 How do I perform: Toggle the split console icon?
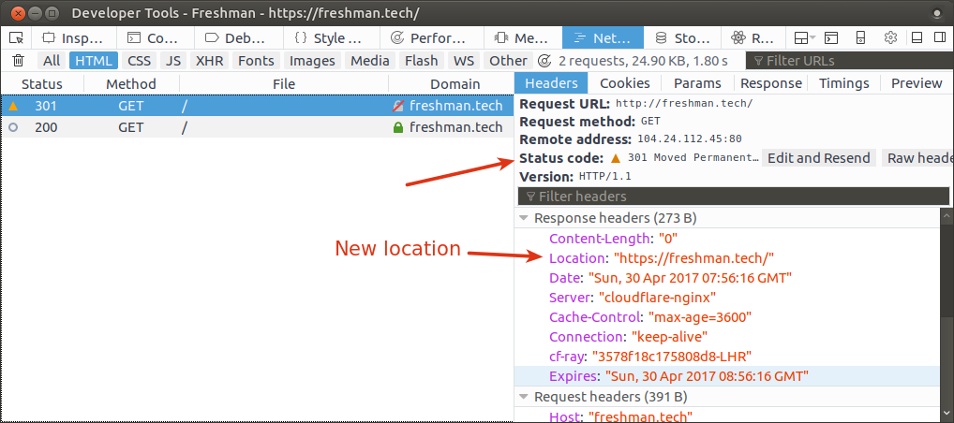point(831,38)
